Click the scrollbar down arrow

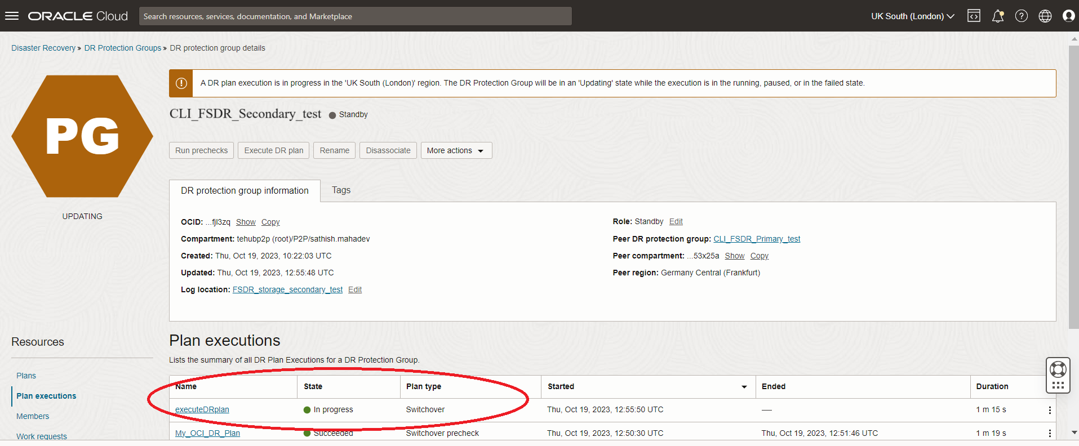pos(1074,432)
